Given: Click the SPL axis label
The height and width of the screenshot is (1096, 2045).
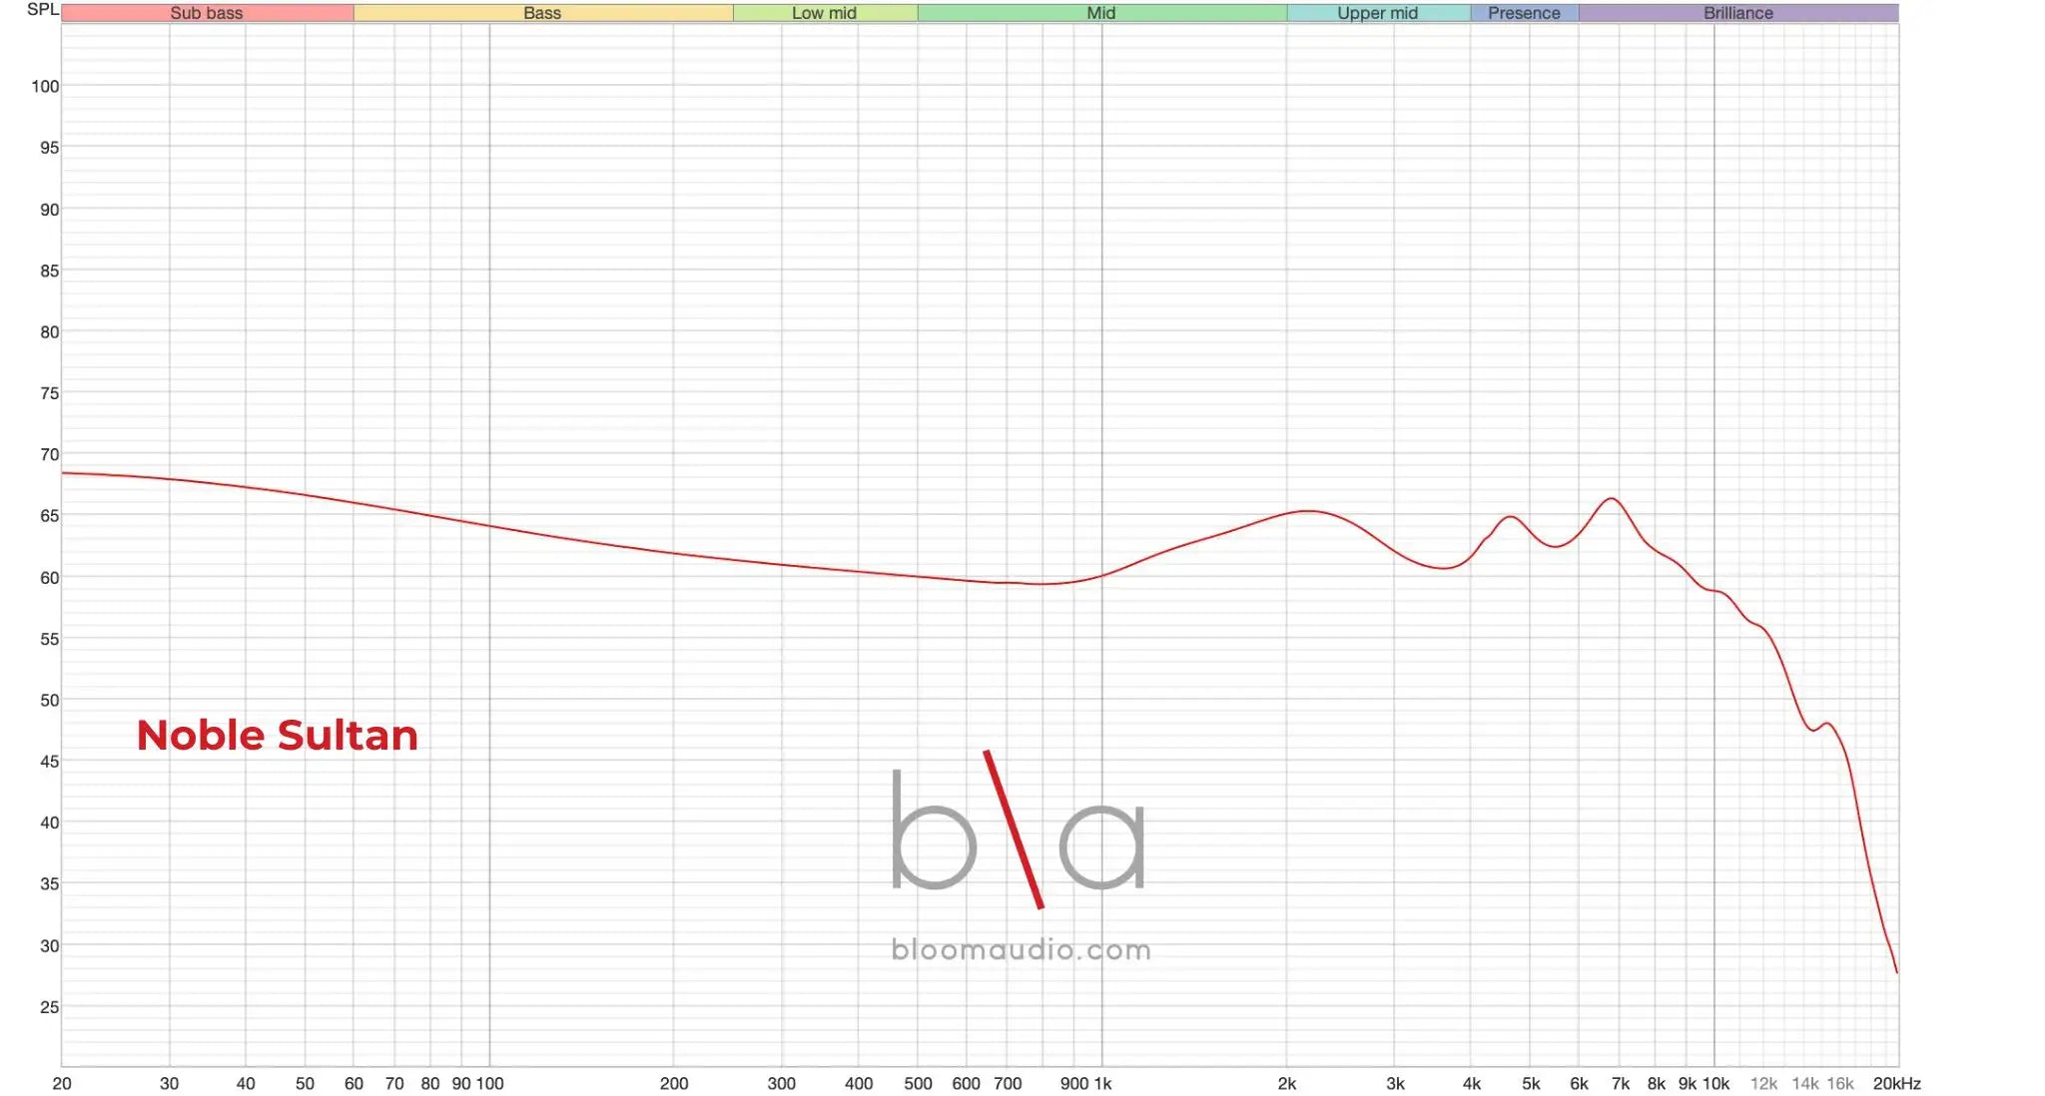Looking at the screenshot, I should 43,9.
